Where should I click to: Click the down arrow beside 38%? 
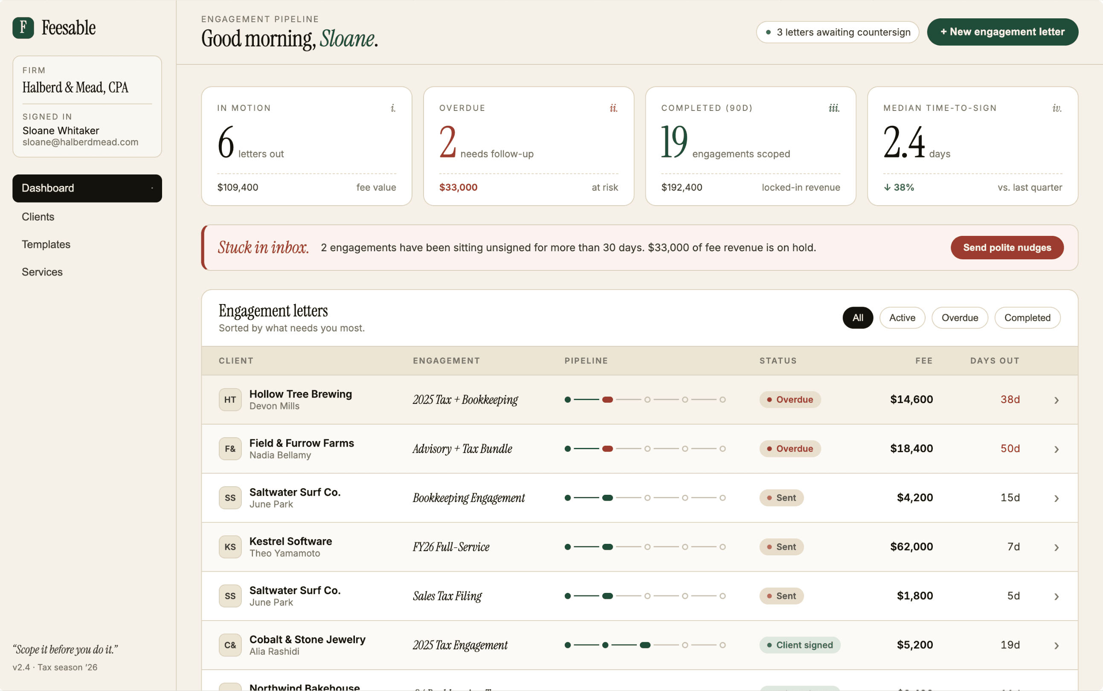coord(887,187)
